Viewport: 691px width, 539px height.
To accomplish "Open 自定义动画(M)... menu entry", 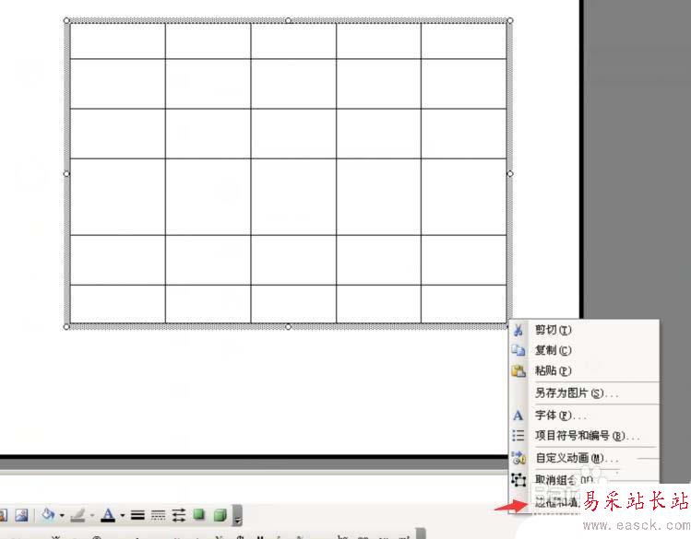I will coord(584,458).
